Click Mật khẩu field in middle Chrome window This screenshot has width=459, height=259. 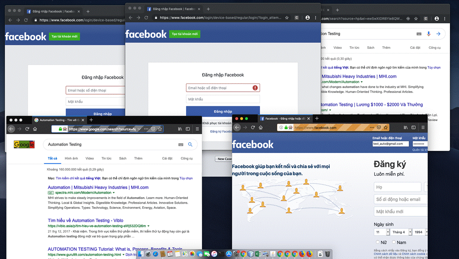(223, 99)
